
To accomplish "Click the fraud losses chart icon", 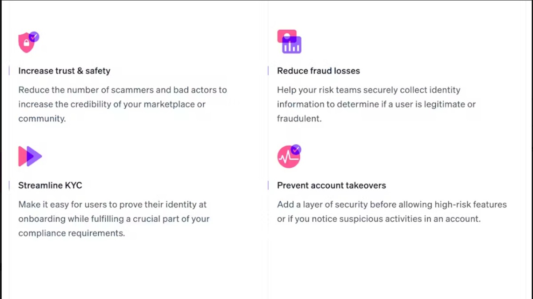I will click(289, 42).
